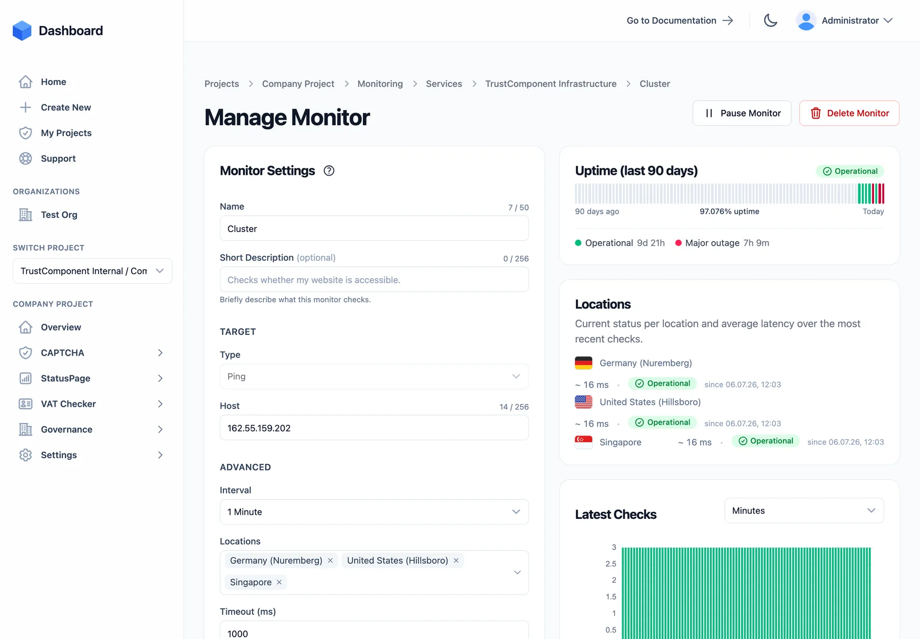The height and width of the screenshot is (639, 920).
Task: Click the Host field with 162.55.159.202
Action: [x=374, y=428]
